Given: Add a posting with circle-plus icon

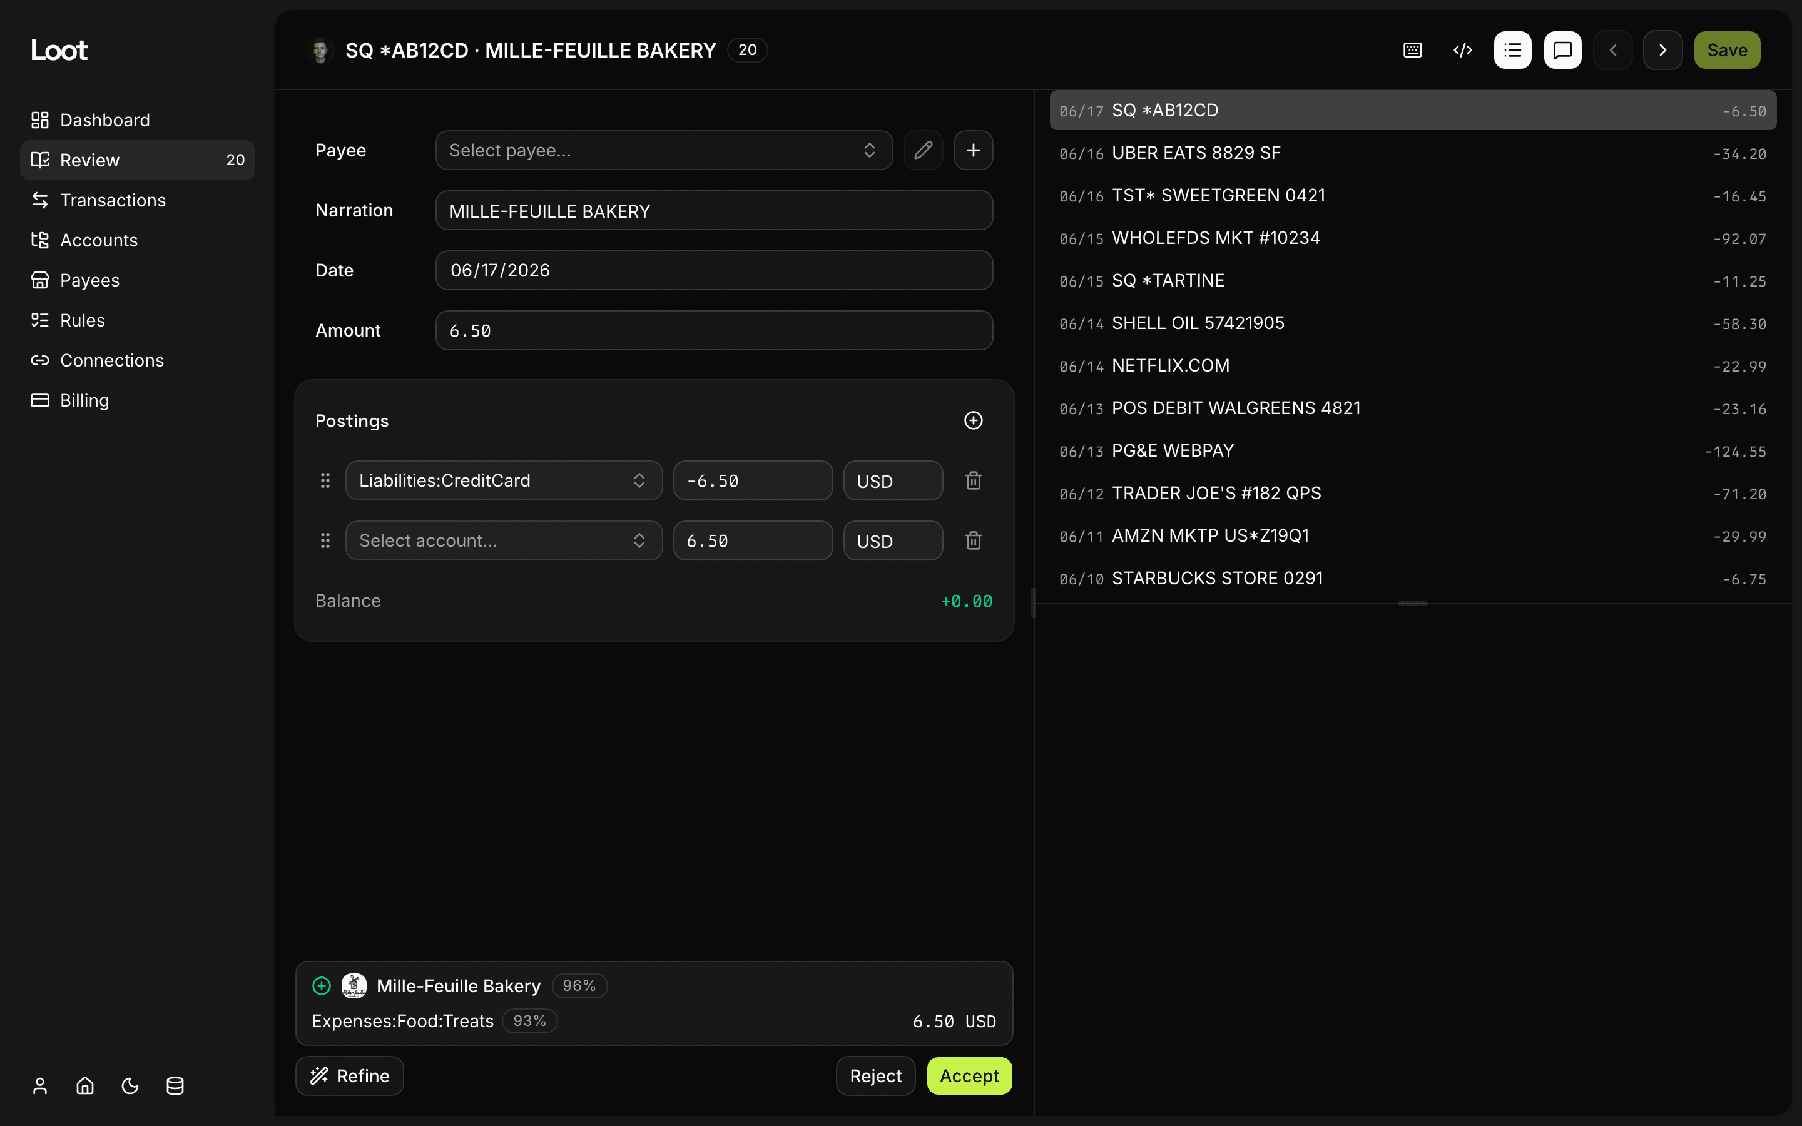Looking at the screenshot, I should coord(973,421).
